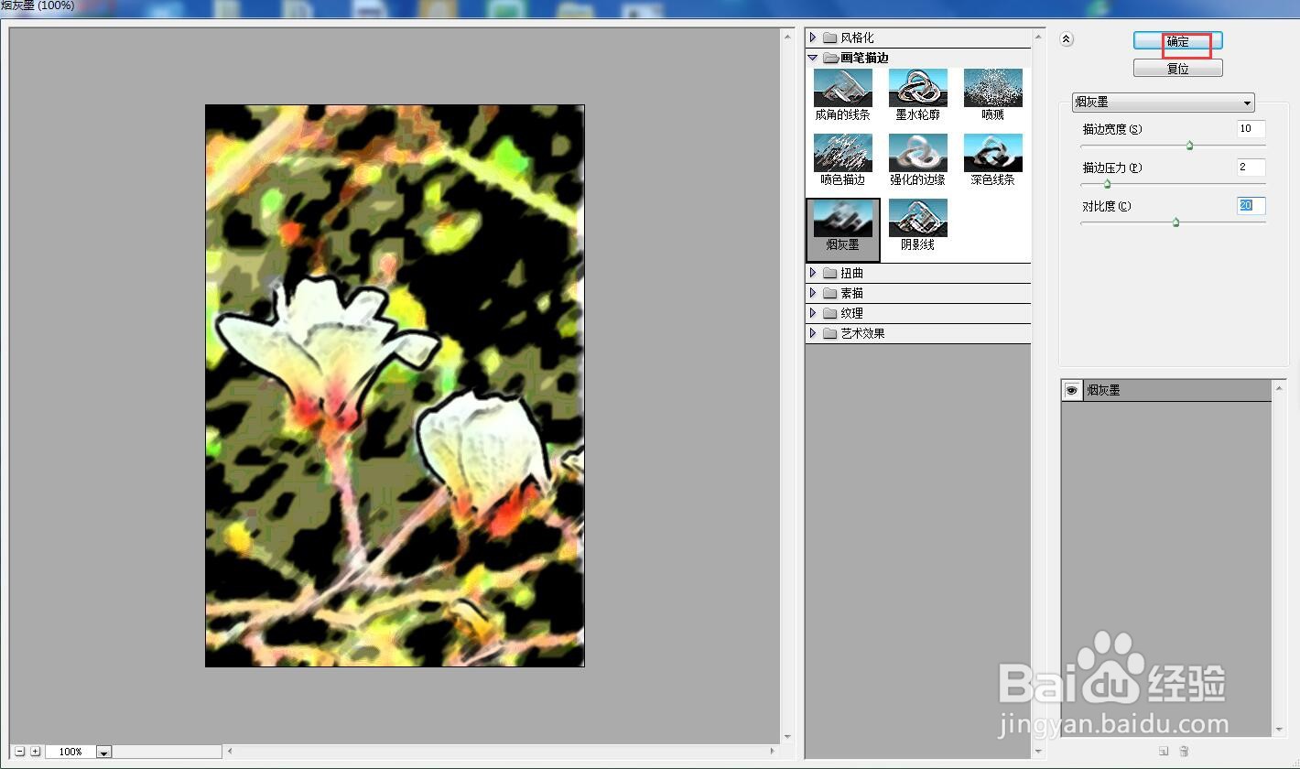This screenshot has width=1300, height=769.
Task: Expand the 风格化 filter folder
Action: coord(813,38)
